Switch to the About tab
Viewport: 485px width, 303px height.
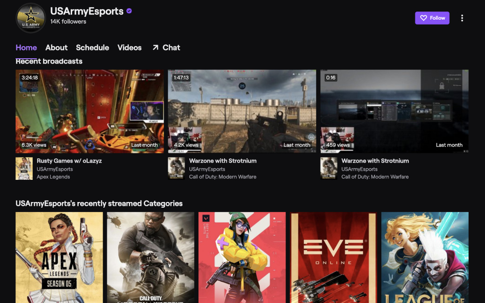click(x=56, y=48)
